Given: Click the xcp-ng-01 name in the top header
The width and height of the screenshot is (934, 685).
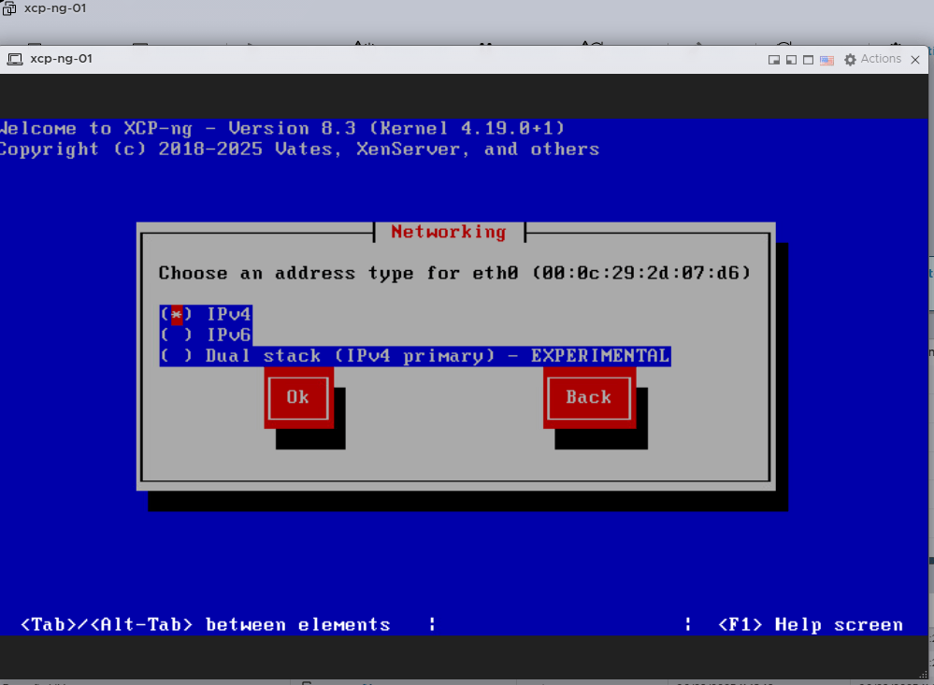Looking at the screenshot, I should 55,8.
